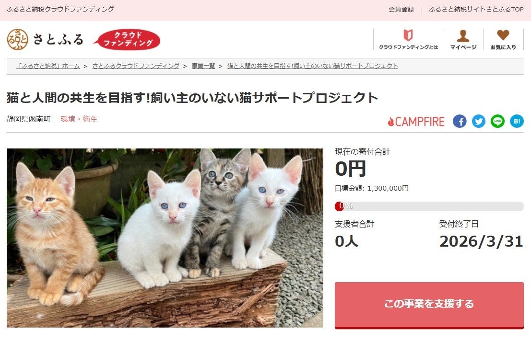Click the donation progress bar at 0%
Screen dimensions: 531x341
(429, 206)
